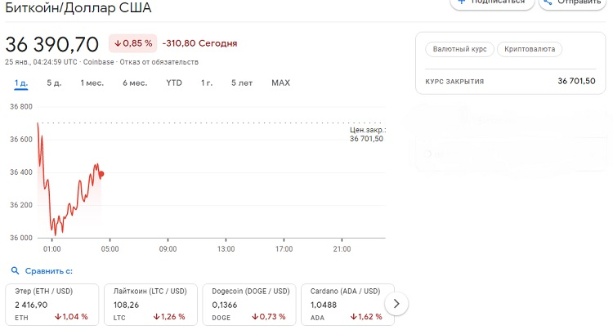Click the plus icon on Подписаться button
The height and width of the screenshot is (330, 613).
(462, 2)
